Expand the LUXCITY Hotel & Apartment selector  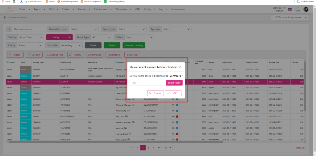[x=288, y=18]
